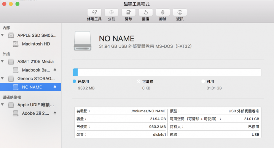274x148 pixels.
Task: Close the Disk Utility window
Action: (x=4, y=4)
